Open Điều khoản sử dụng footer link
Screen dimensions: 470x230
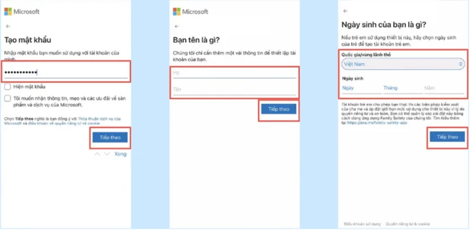[x=362, y=224]
